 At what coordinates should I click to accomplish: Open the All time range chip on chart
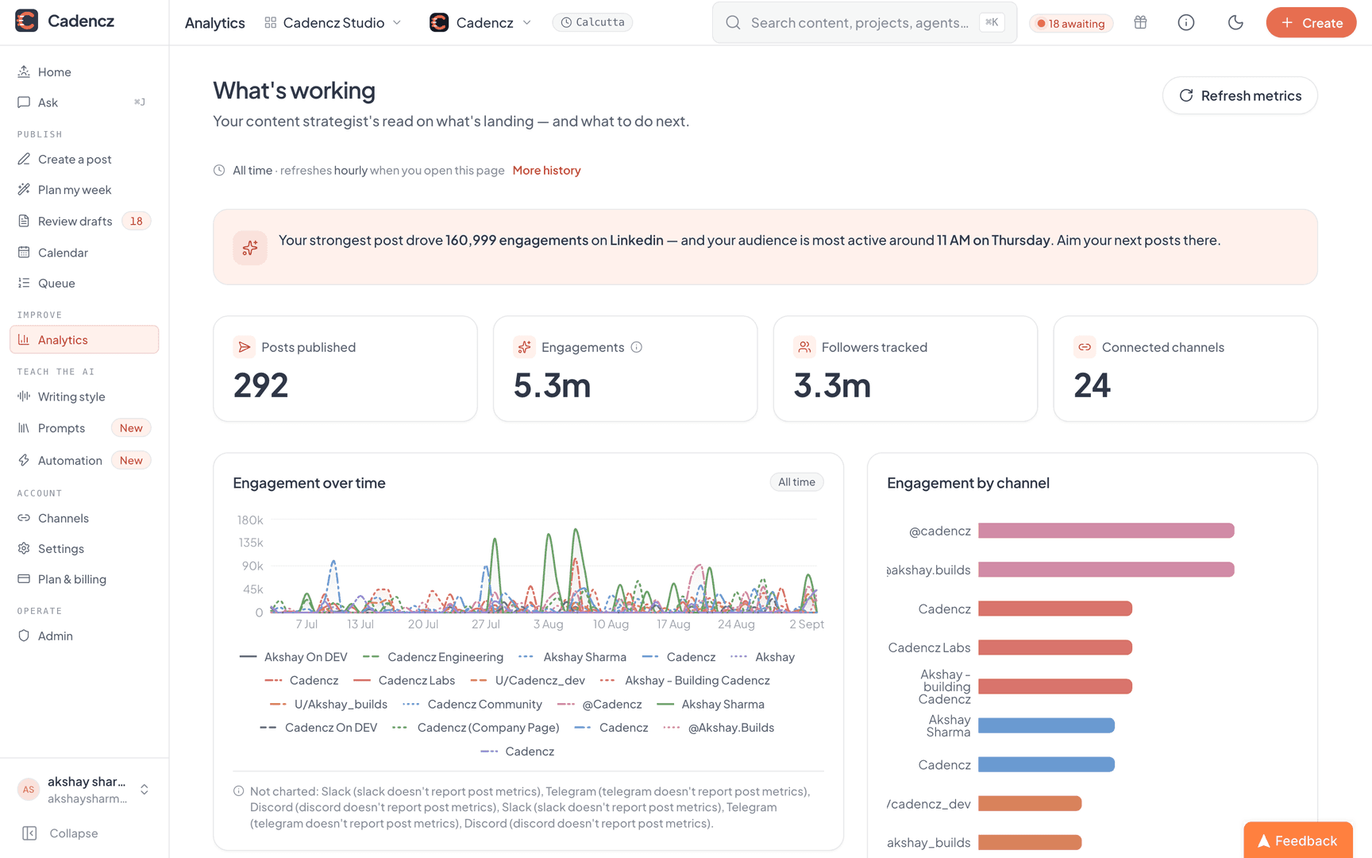click(796, 482)
